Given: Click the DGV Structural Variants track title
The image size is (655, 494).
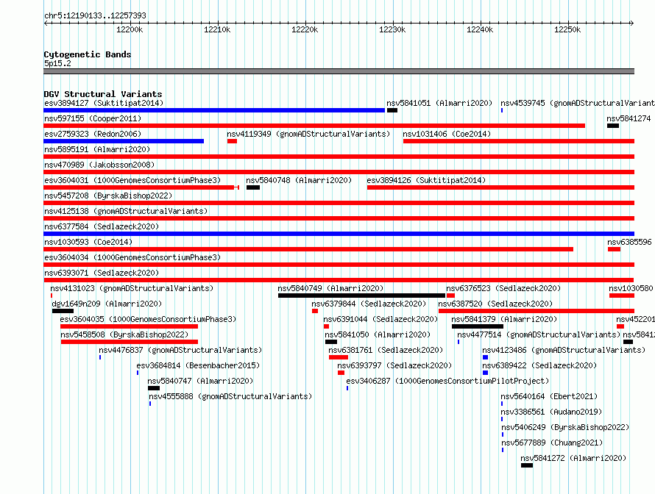Looking at the screenshot, I should [103, 94].
